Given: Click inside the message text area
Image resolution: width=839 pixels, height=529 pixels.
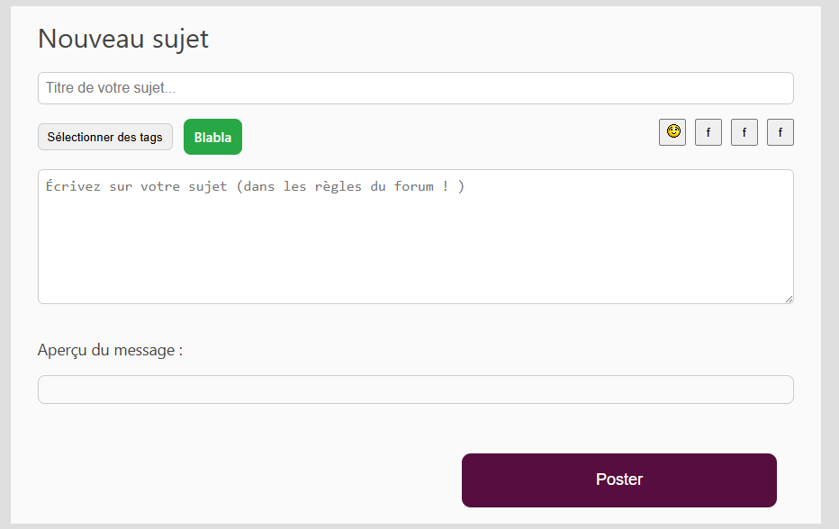Looking at the screenshot, I should (415, 237).
